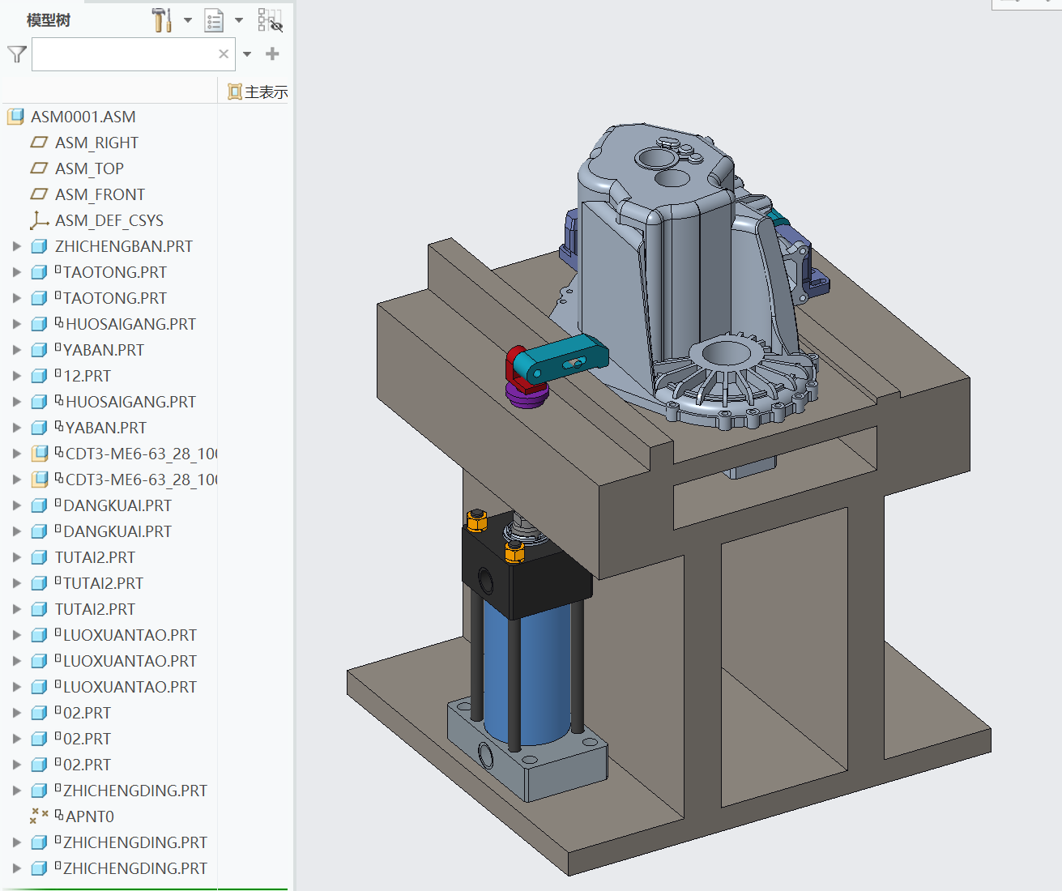Select the ASM_DEF_CSYS coordinate system

pyautogui.click(x=109, y=220)
